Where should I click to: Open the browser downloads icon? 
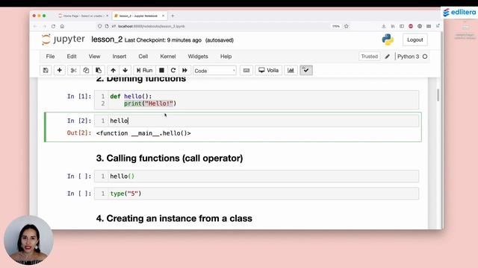[383, 27]
